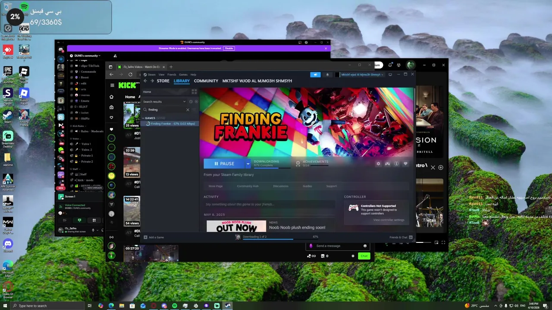The width and height of the screenshot is (552, 310).
Task: Open the View menu in Steam
Action: [161, 74]
